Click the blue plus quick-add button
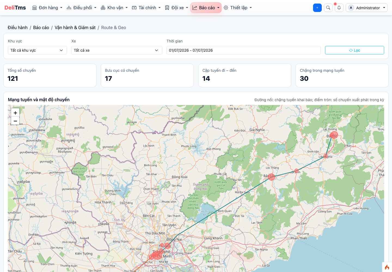Screen dimensions: 392x272 click(x=317, y=8)
